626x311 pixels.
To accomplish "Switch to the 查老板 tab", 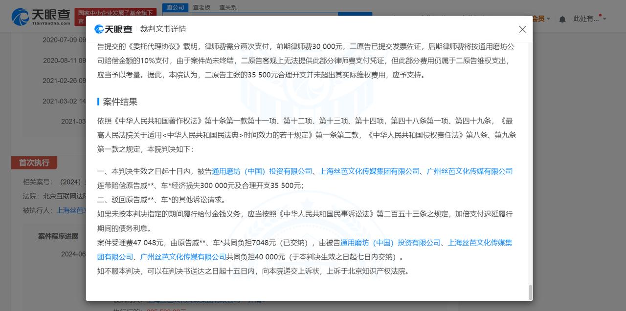I will point(201,7).
